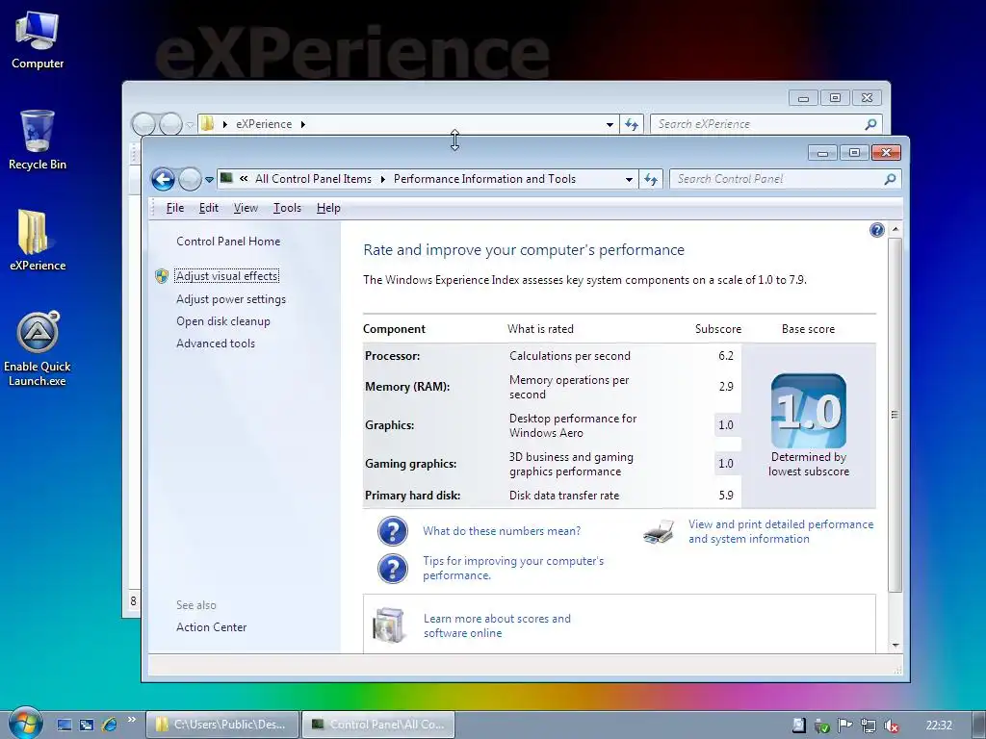Image resolution: width=986 pixels, height=739 pixels.
Task: Go back in Control Panel window
Action: 163,180
